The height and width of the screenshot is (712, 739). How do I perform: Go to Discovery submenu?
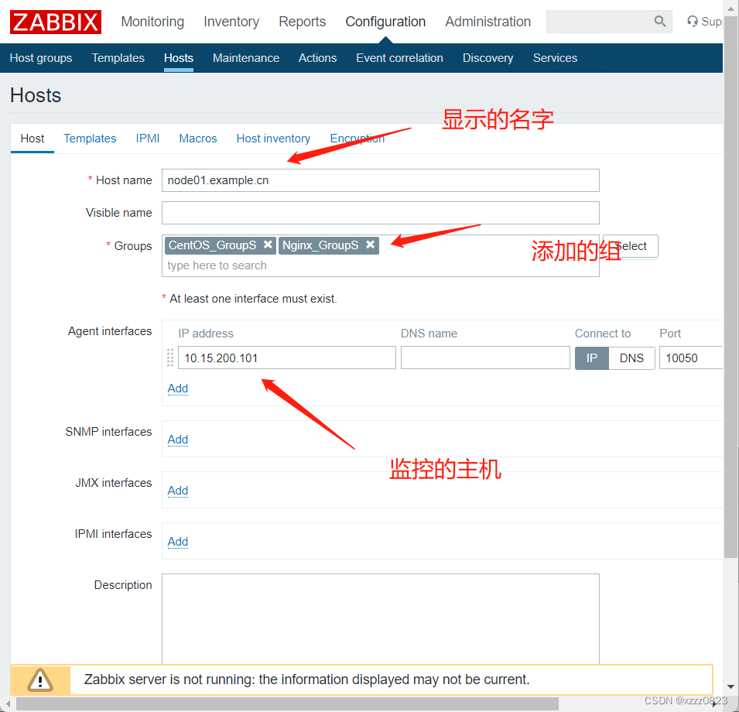[x=488, y=58]
